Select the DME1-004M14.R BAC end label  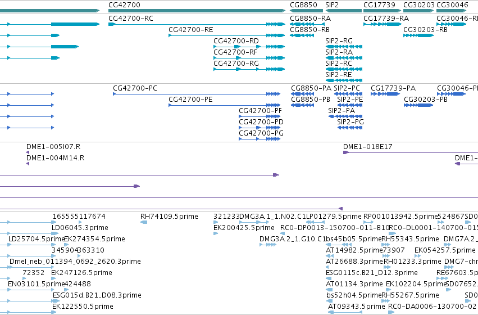(x=56, y=158)
